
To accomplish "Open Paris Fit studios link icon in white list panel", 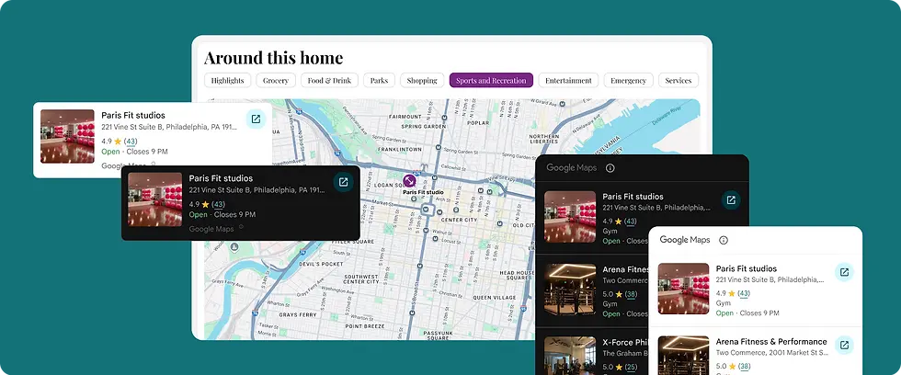I will [x=844, y=272].
